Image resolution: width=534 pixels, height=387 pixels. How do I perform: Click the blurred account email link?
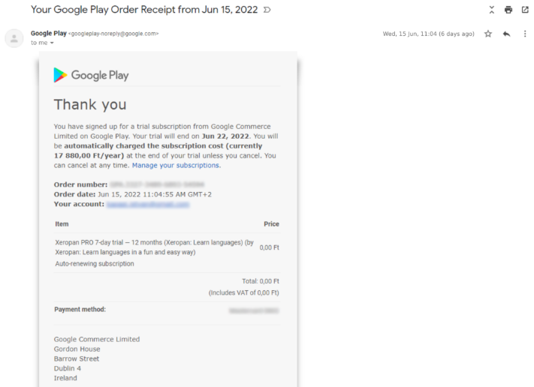point(147,204)
